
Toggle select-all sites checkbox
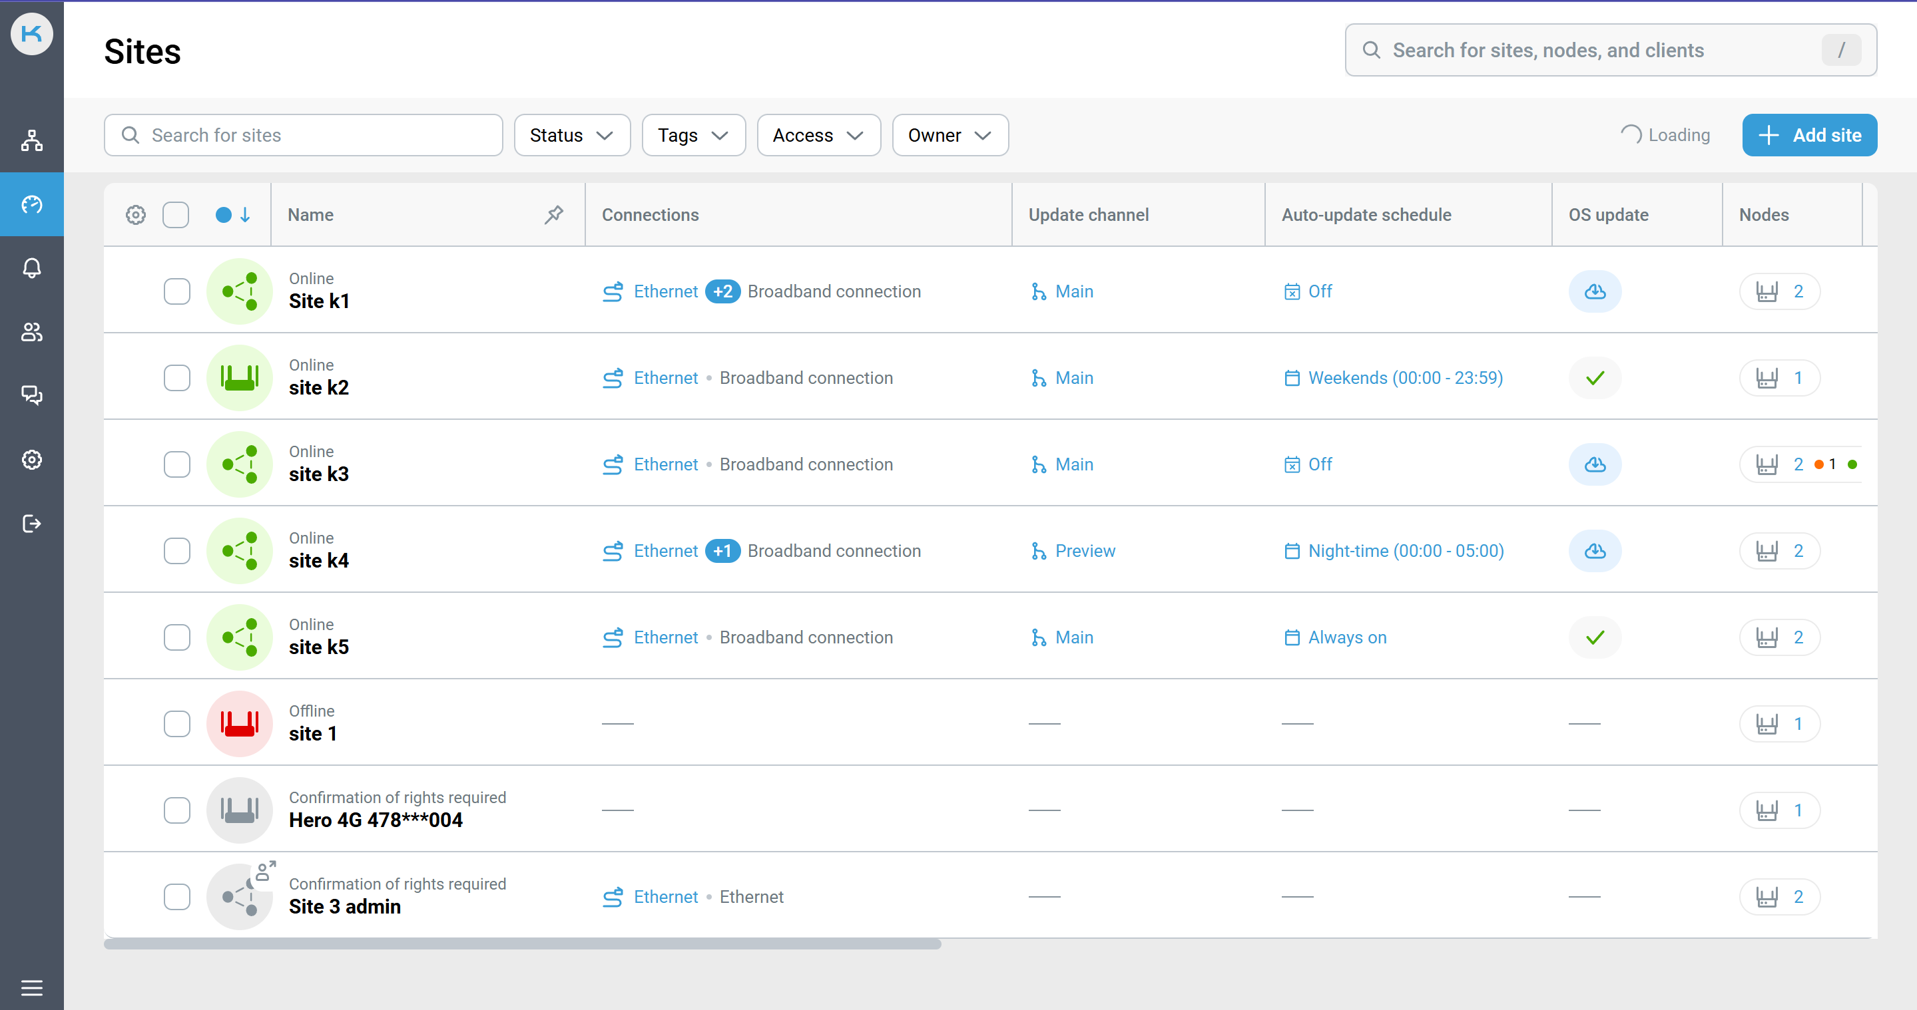pos(176,215)
